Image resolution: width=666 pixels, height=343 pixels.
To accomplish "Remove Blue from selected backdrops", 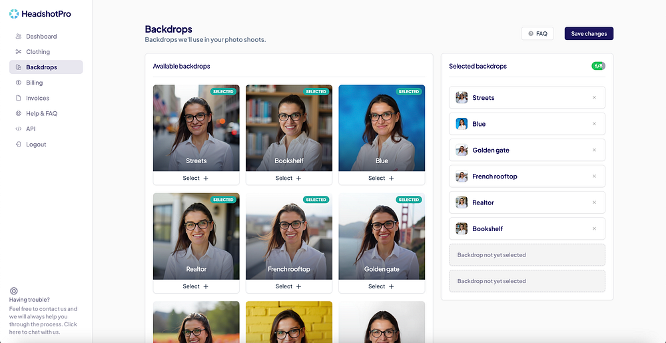I will tap(594, 124).
